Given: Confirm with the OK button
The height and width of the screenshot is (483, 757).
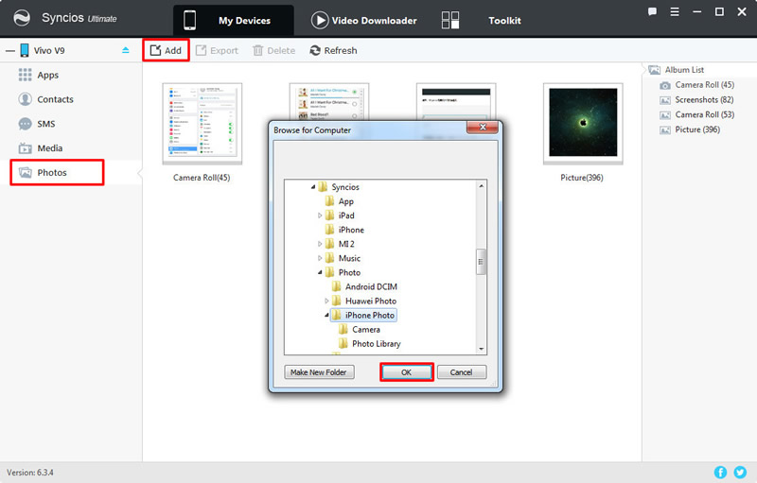Looking at the screenshot, I should click(407, 372).
